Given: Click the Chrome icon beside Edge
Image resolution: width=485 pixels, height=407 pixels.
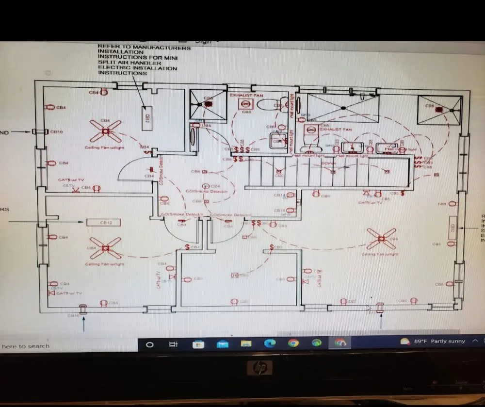Looking at the screenshot, I should coord(293,343).
